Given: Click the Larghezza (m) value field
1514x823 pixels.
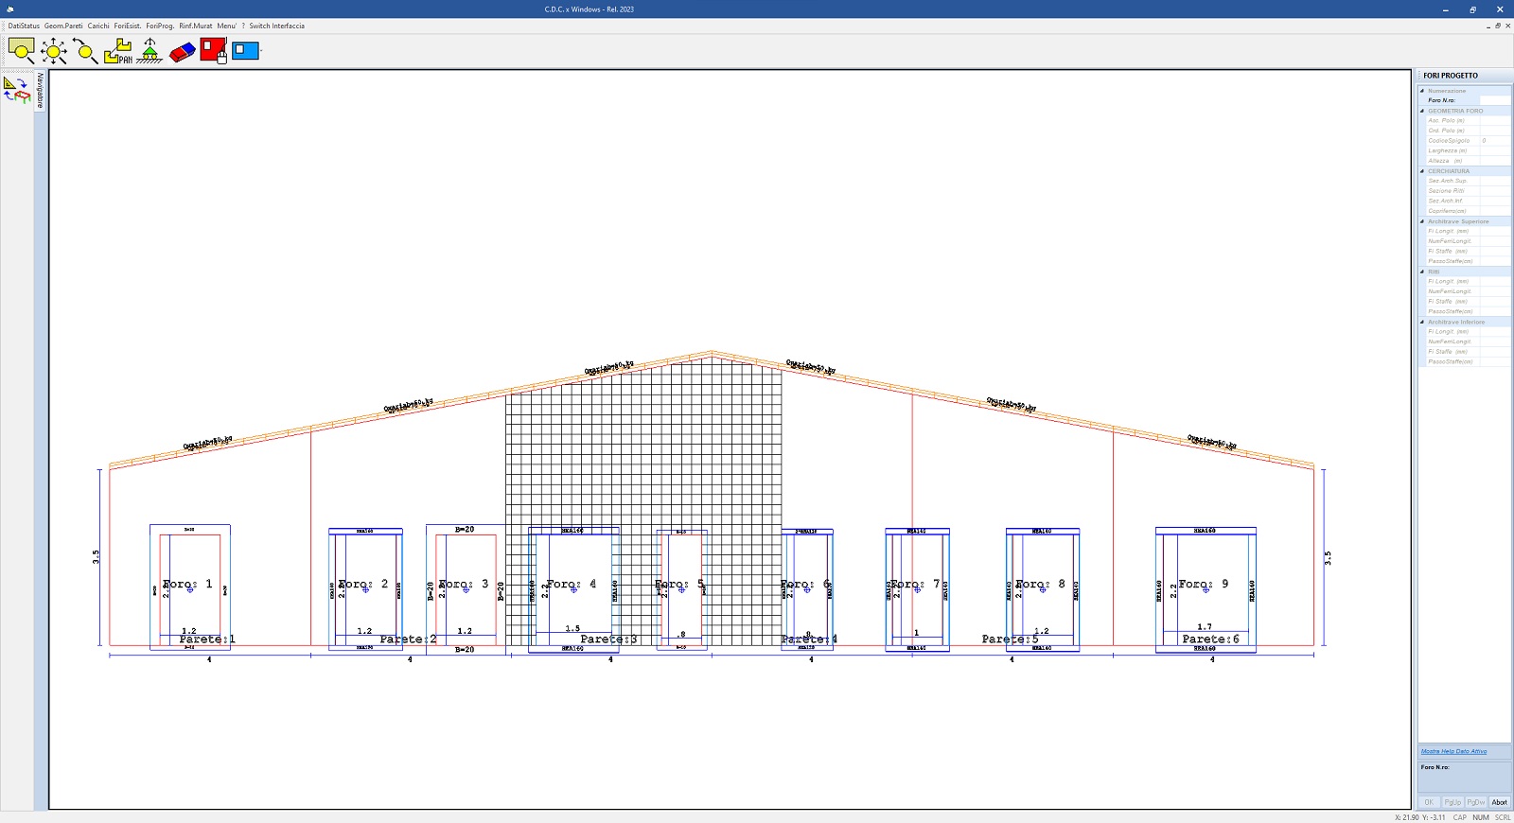Looking at the screenshot, I should (x=1495, y=150).
